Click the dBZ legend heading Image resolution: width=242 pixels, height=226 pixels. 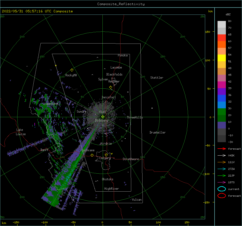pos(228,14)
